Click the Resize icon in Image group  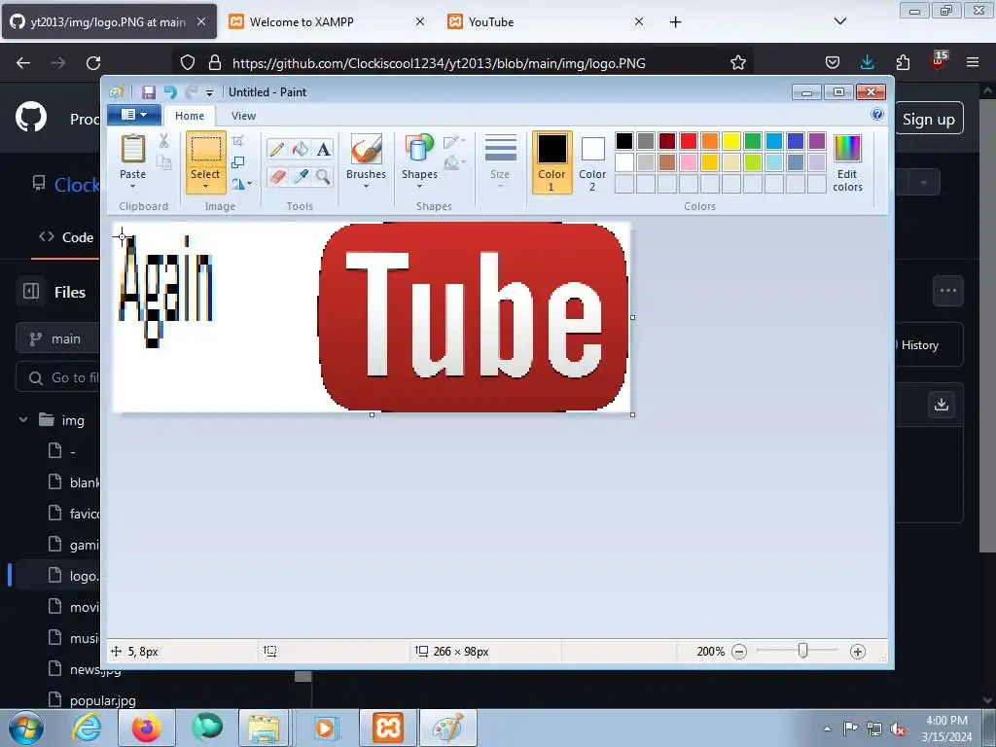[238, 162]
